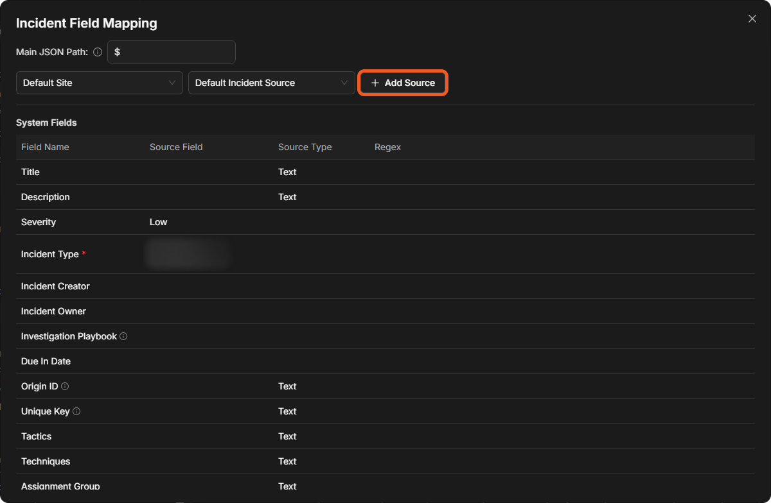Image resolution: width=771 pixels, height=503 pixels.
Task: Close the Incident Field Mapping dialog
Action: coord(752,19)
